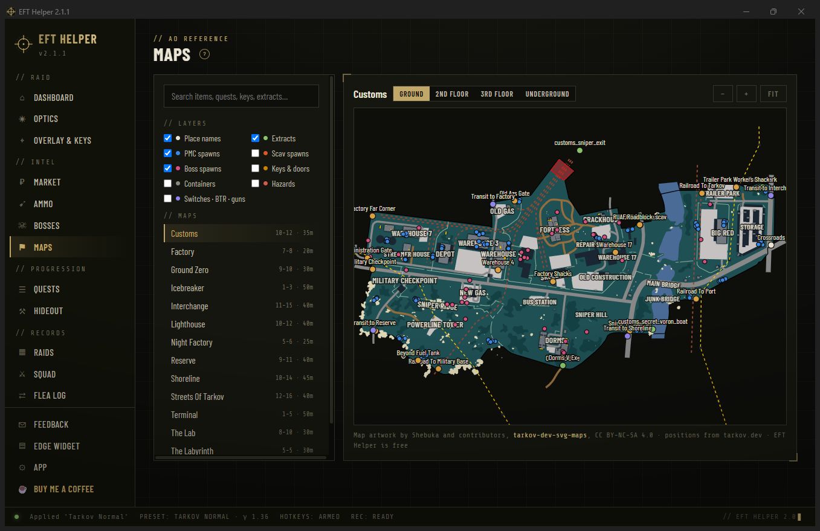This screenshot has height=531, width=820.
Task: Click the Ammo bullet icon
Action: tap(22, 204)
